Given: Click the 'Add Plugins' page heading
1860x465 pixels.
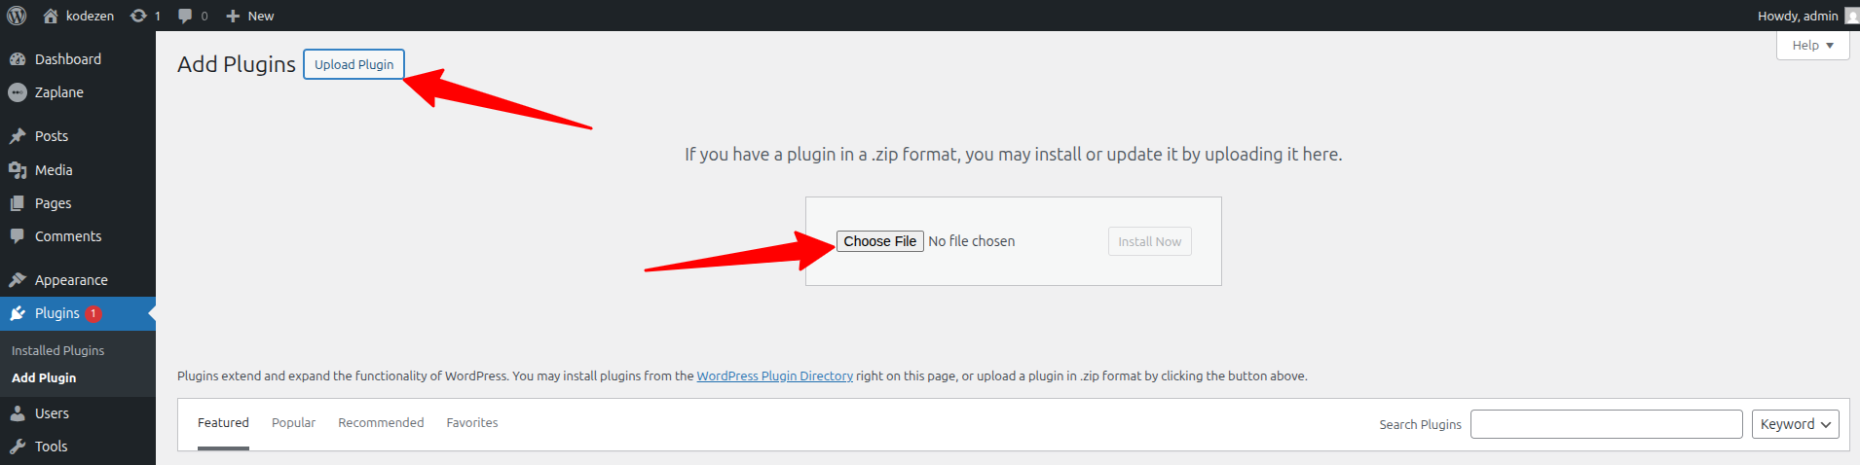Looking at the screenshot, I should point(237,64).
